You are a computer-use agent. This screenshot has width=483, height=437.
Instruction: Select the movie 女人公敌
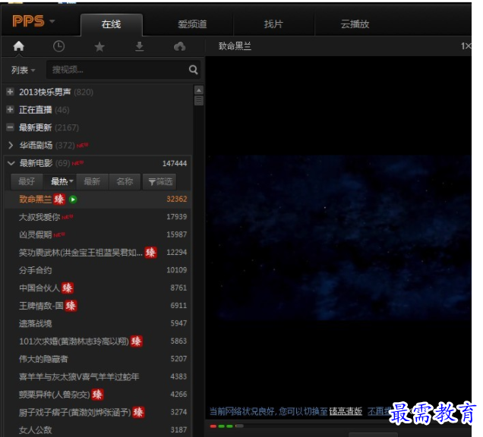tap(36, 430)
